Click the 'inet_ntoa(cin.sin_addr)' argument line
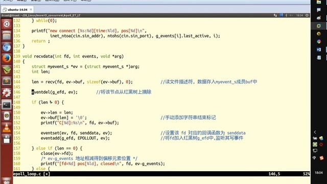 [x=135, y=36]
